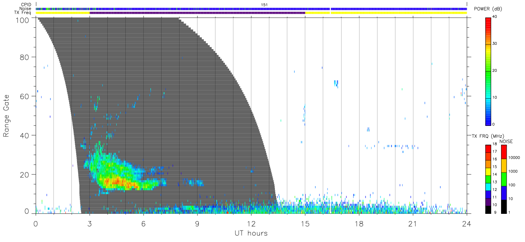Viewport: 525px width, 242px height.
Task: Click the 'UT hours' axis title
Action: pos(251,233)
